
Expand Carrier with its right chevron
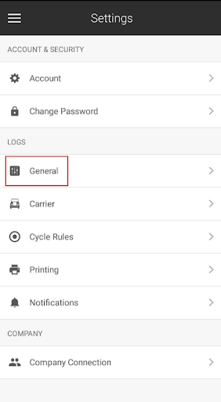(x=211, y=204)
